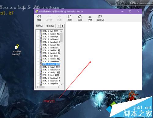
Task: Click the tree's horizontal scrollbar thumb
Action: [42, 87]
